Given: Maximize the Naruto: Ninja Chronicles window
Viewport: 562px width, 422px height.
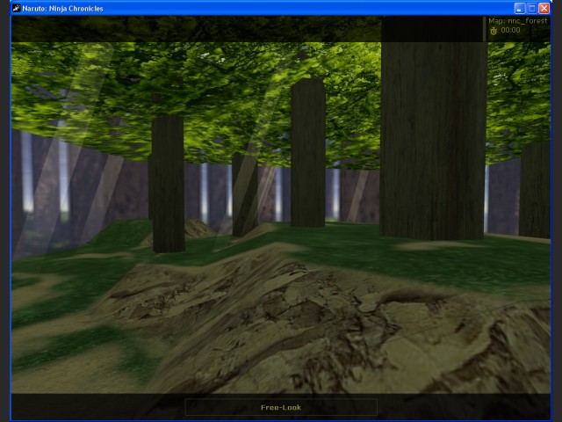Looking at the screenshot, I should coord(532,8).
